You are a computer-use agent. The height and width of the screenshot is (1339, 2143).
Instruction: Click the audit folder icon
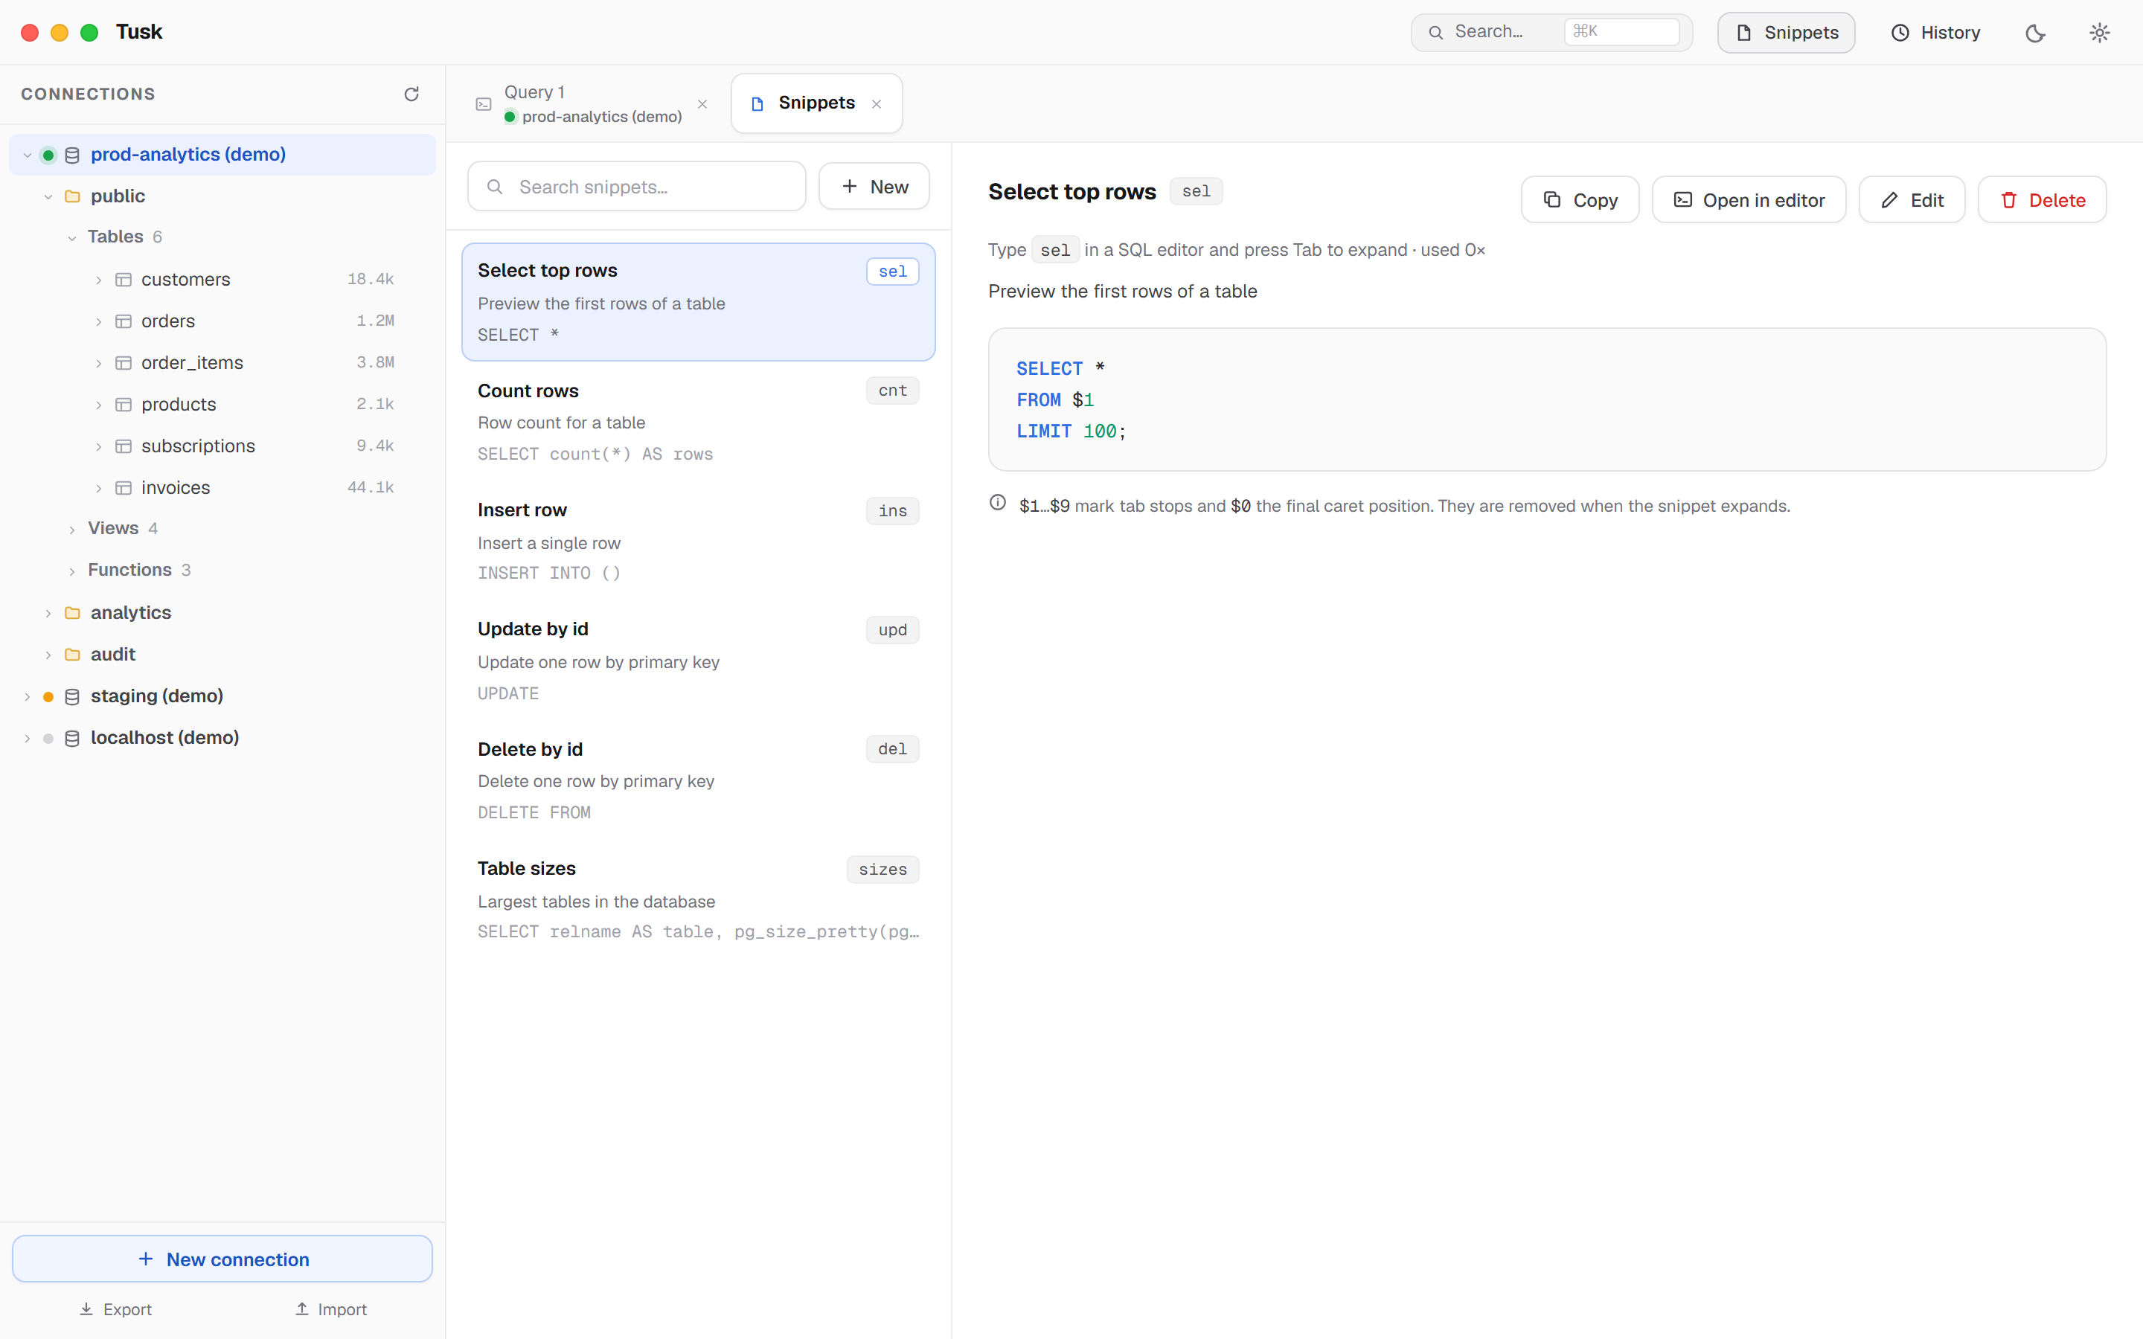click(x=73, y=655)
